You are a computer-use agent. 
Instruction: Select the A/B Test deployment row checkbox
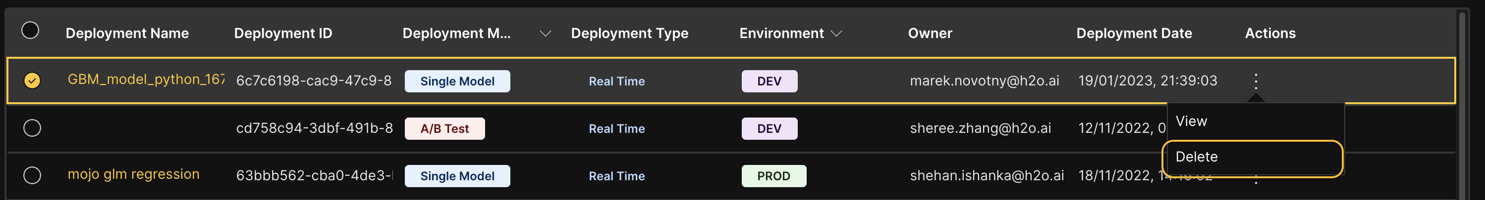click(32, 128)
